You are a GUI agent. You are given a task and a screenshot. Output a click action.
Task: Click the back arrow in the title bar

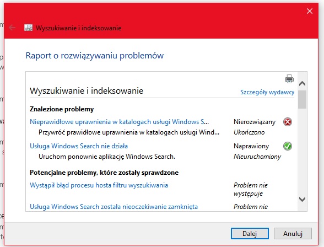(12, 28)
